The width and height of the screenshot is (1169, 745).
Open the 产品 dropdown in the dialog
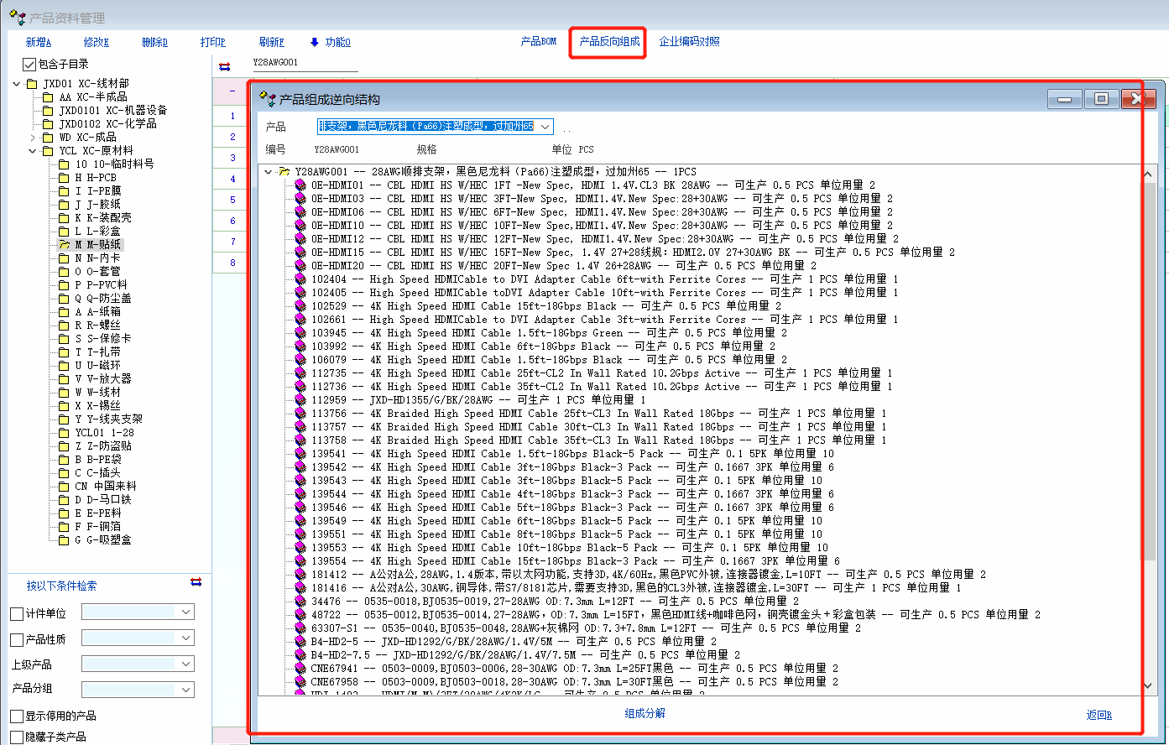click(544, 127)
